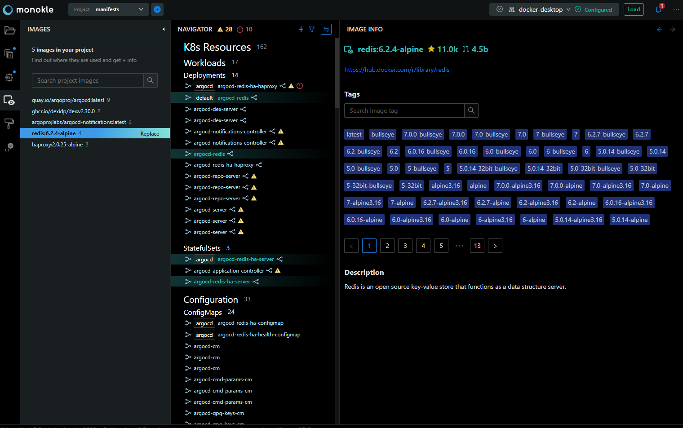
Task: Click the latest tag
Action: click(x=354, y=134)
